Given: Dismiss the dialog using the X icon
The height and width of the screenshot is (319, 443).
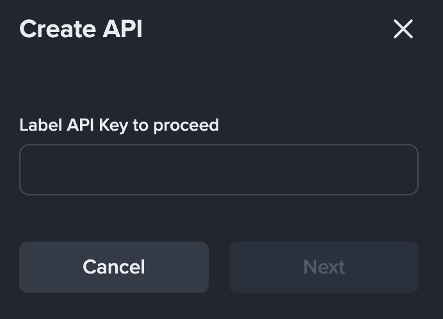Looking at the screenshot, I should (x=403, y=29).
